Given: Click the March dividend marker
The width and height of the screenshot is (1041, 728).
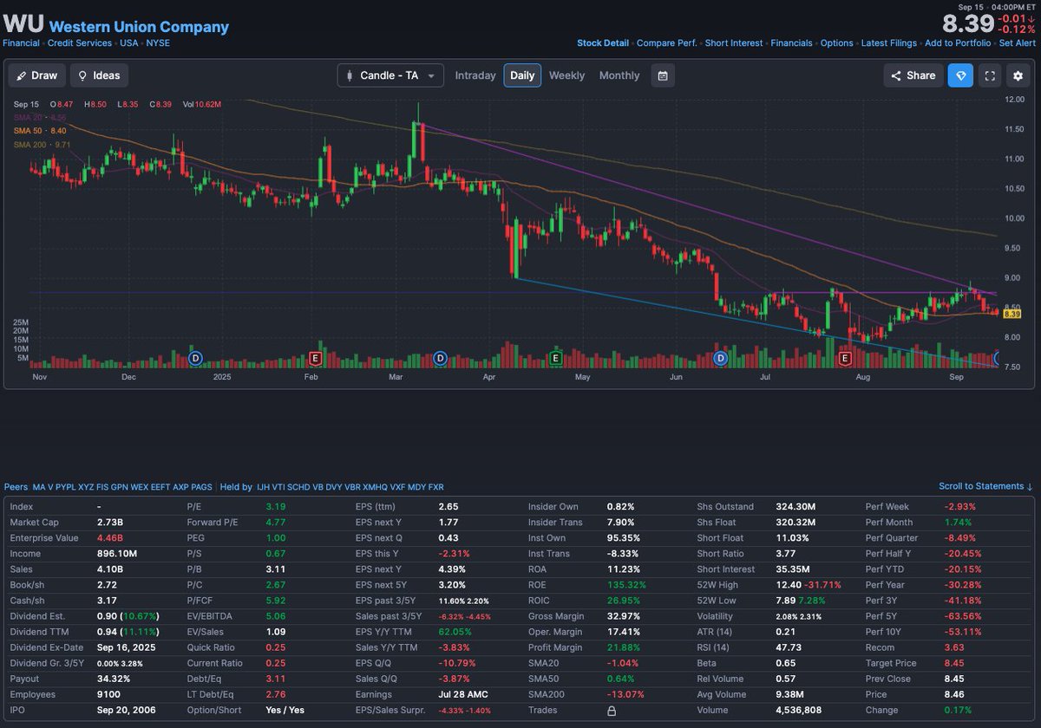Looking at the screenshot, I should (x=440, y=358).
